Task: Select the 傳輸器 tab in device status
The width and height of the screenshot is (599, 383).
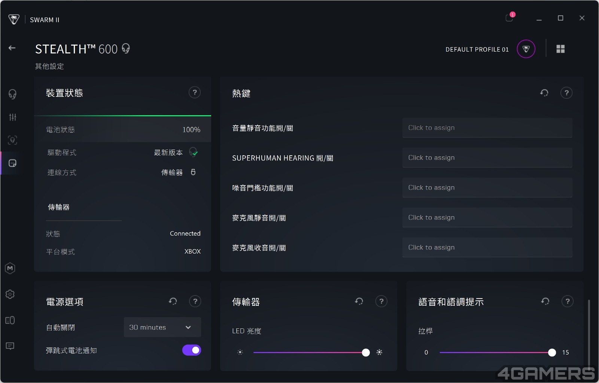Action: 59,207
